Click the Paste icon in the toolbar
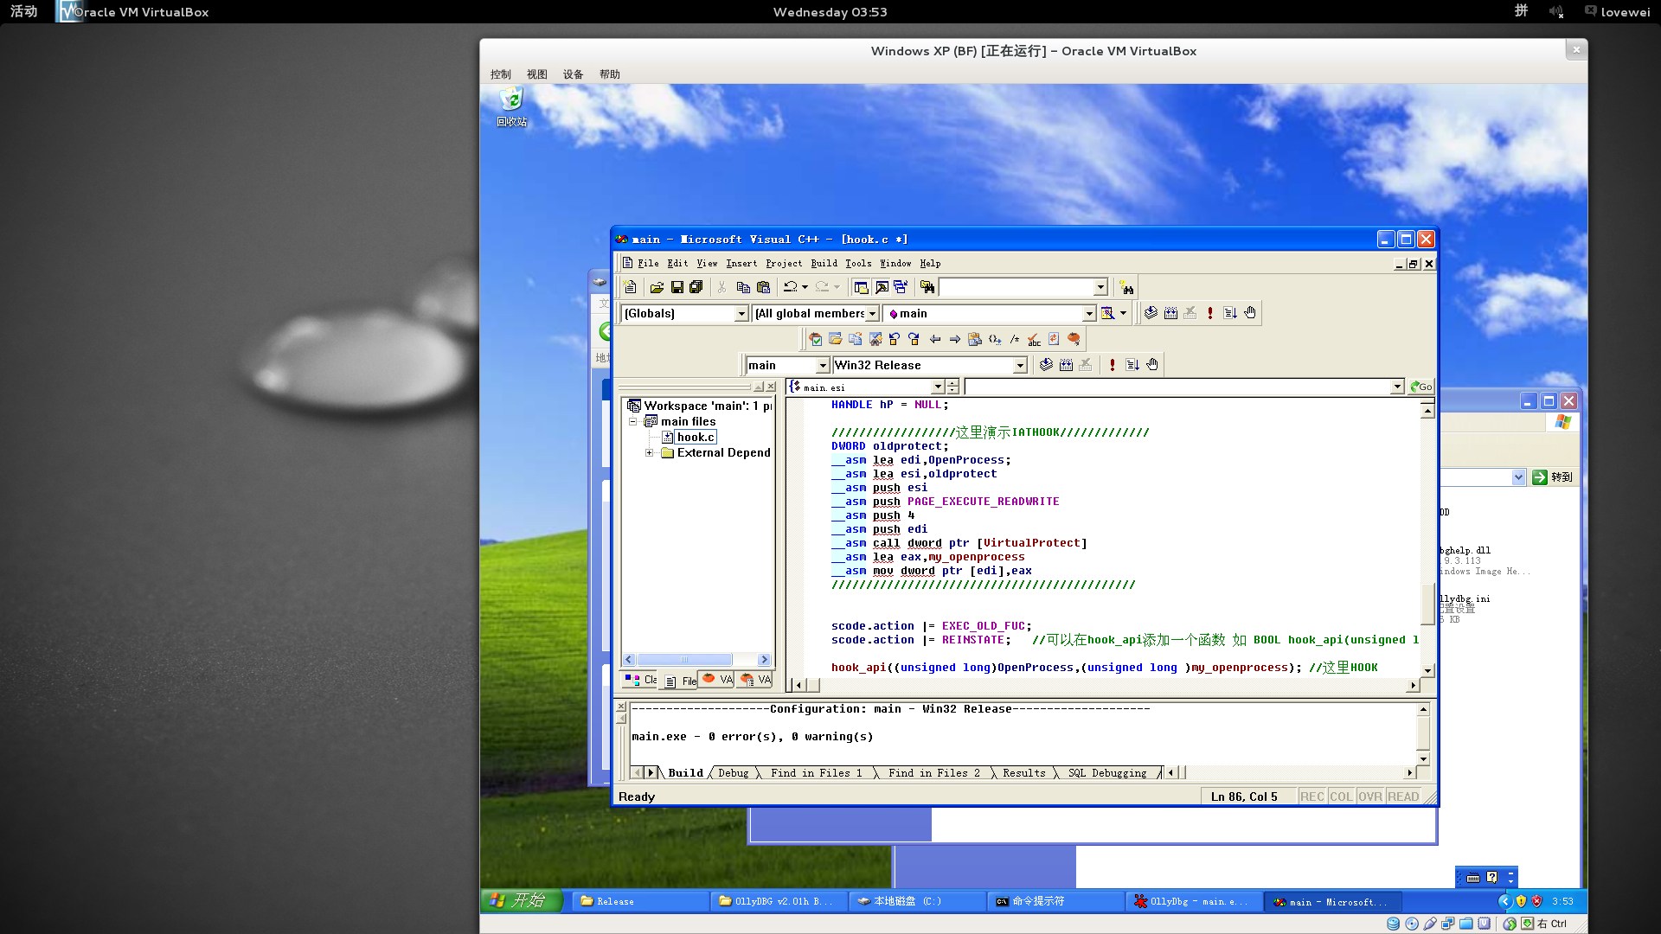Screen dimensions: 1661x934 pos(763,287)
